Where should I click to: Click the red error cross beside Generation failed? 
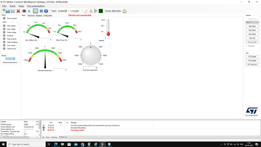[x=44, y=130]
